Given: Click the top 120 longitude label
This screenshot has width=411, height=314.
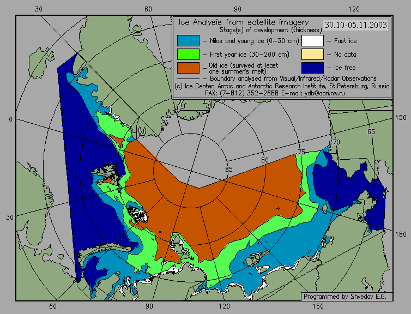Looking at the screenshot, I should click(354, 9).
